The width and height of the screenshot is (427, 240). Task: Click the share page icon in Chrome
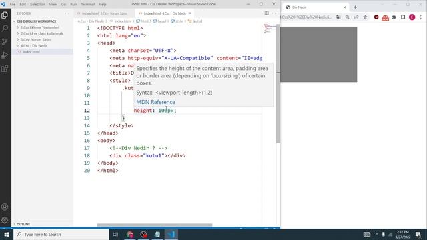click(356, 17)
